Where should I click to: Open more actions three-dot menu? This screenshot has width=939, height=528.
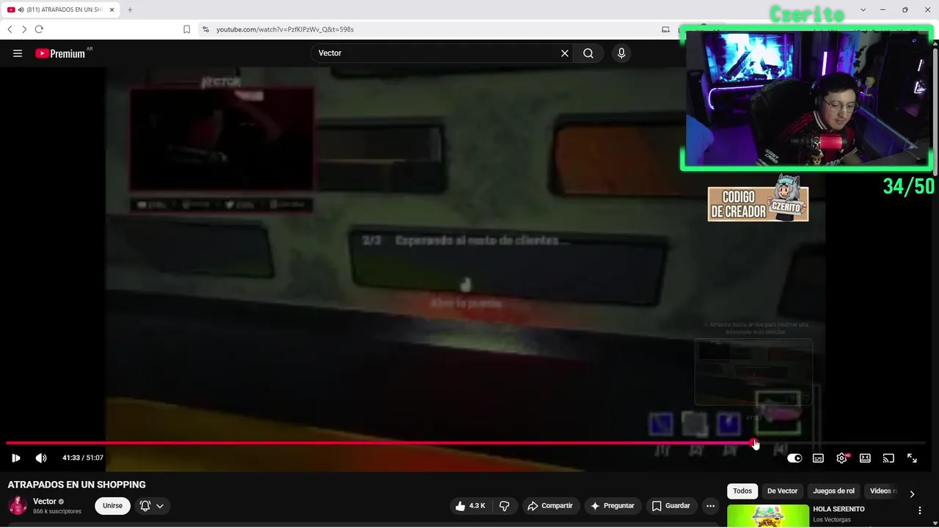tap(710, 506)
